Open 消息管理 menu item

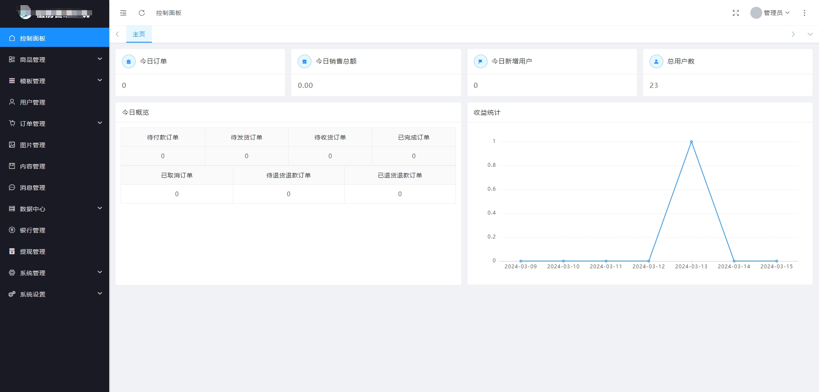(x=55, y=187)
